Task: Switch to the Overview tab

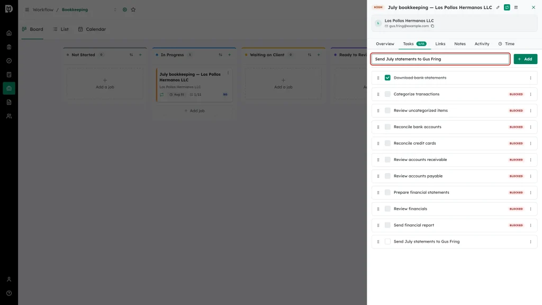Action: pos(385,44)
